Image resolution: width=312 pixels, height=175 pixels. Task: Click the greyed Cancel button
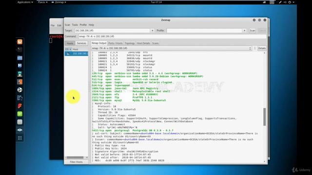pos(262,31)
